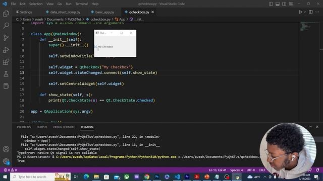The image size is (323, 181).
Task: Expand Documents folder breadcrumb
Action: [x=55, y=19]
